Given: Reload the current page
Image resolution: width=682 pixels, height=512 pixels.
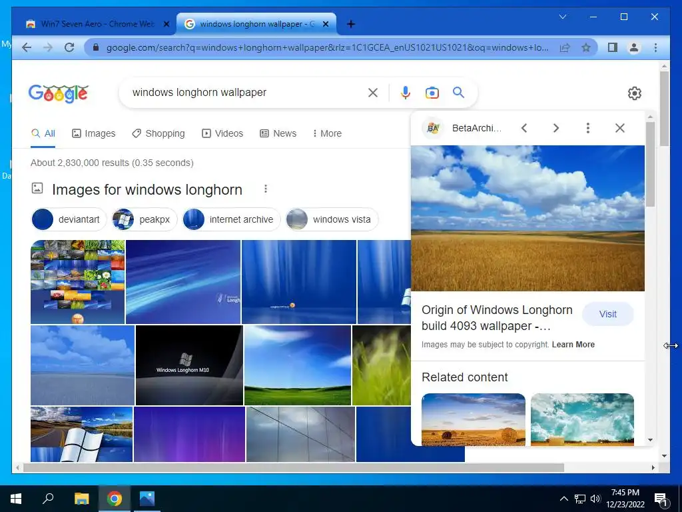Looking at the screenshot, I should pyautogui.click(x=69, y=47).
